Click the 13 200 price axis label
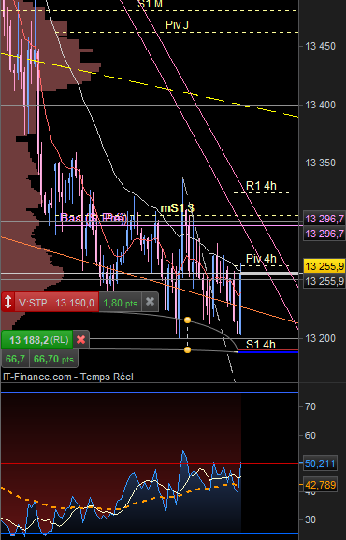This screenshot has height=540, width=346. 320,339
